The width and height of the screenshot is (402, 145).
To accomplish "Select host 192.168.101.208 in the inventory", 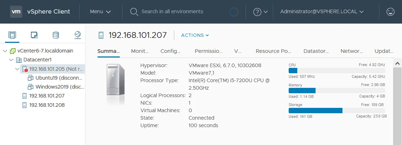I will 47,105.
